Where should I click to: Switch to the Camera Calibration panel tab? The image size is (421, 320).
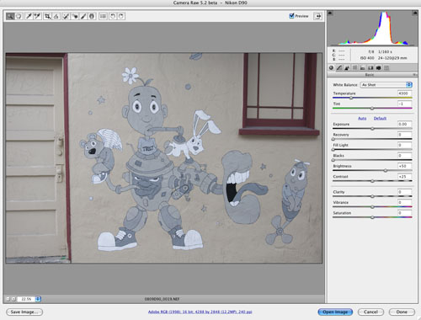(x=378, y=67)
